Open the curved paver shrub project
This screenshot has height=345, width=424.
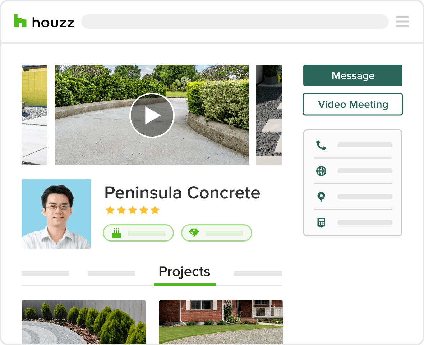click(84, 322)
